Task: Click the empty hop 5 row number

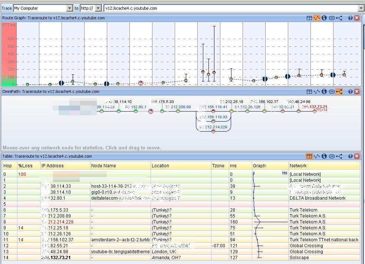Action: coord(4,204)
